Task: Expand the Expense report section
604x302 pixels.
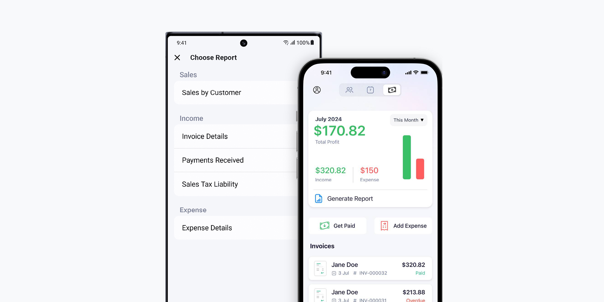Action: click(193, 210)
